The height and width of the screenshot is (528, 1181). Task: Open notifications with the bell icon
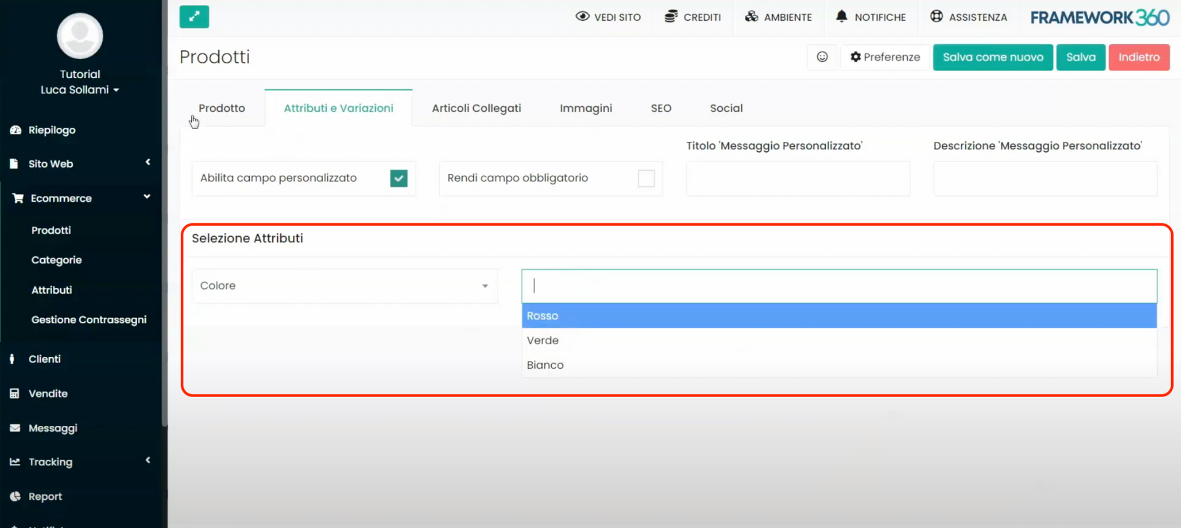pos(841,17)
